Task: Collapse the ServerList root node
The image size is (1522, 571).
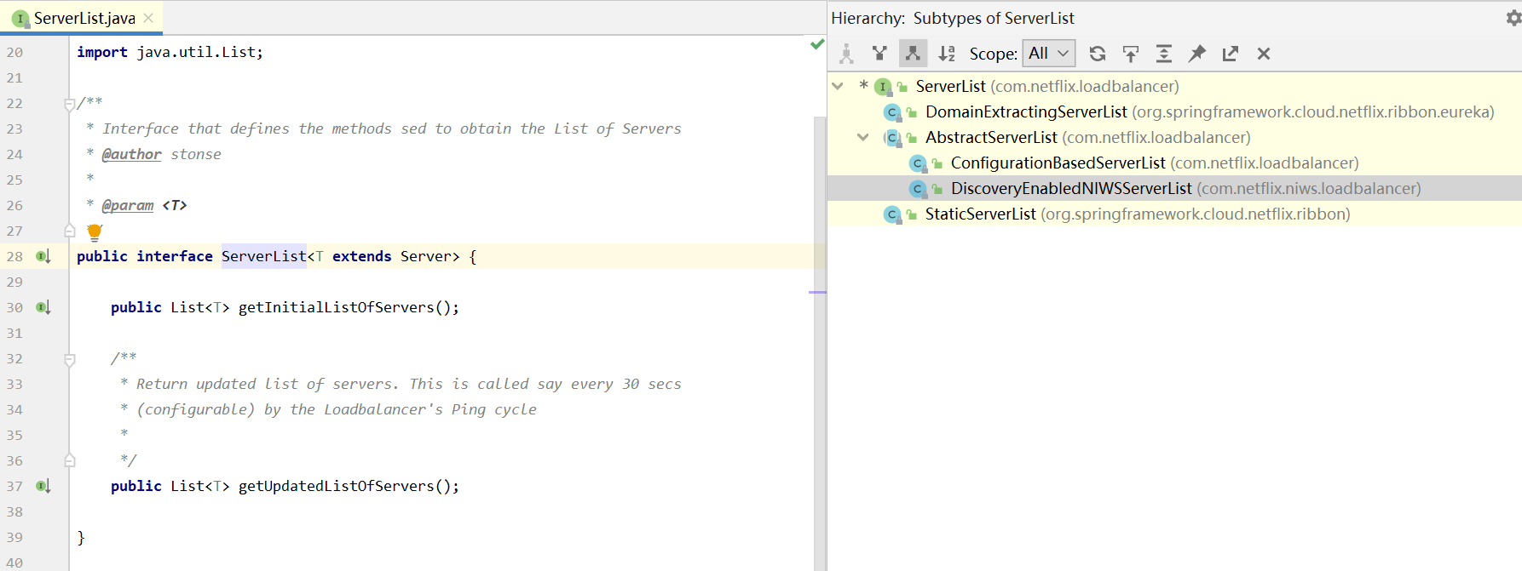Action: 838,86
